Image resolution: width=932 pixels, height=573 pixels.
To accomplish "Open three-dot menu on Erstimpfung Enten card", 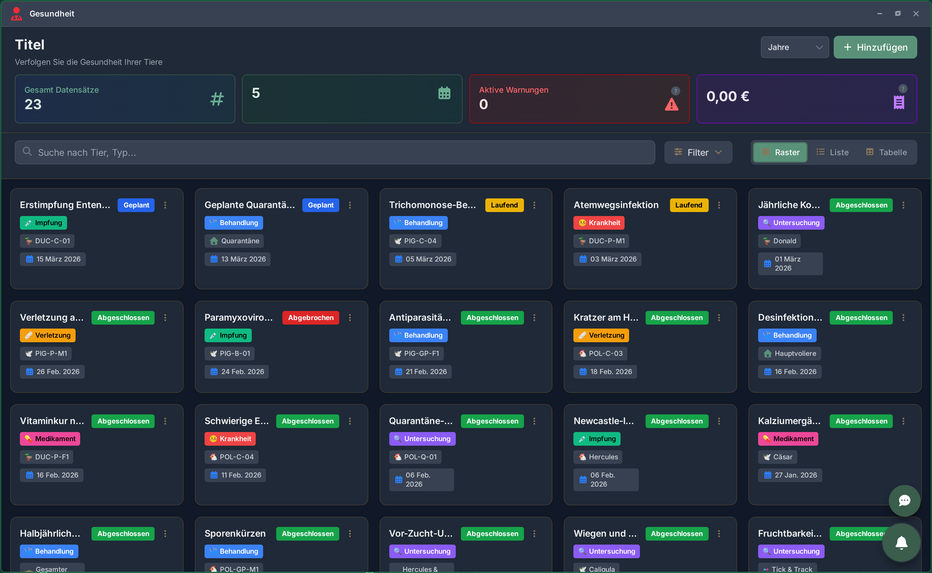I will click(x=165, y=205).
